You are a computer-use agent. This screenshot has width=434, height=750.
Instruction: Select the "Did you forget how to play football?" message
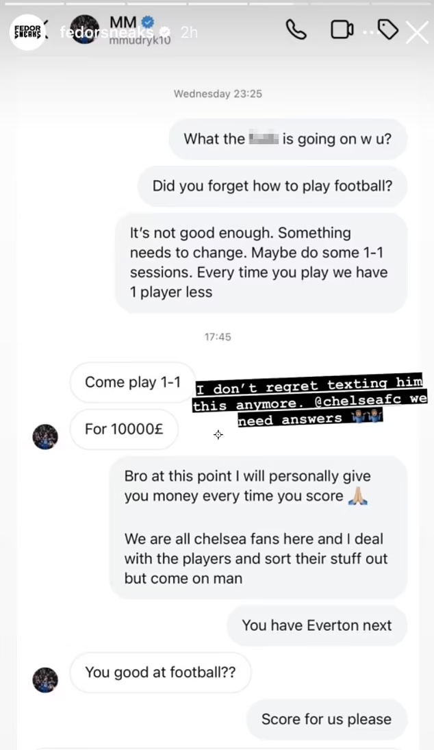tap(272, 186)
